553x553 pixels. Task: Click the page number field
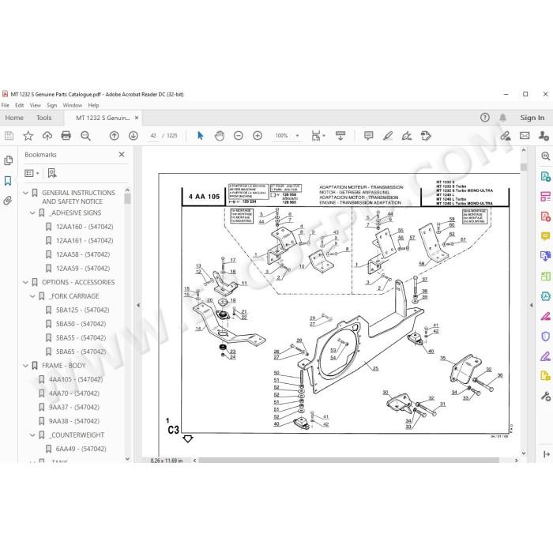153,136
